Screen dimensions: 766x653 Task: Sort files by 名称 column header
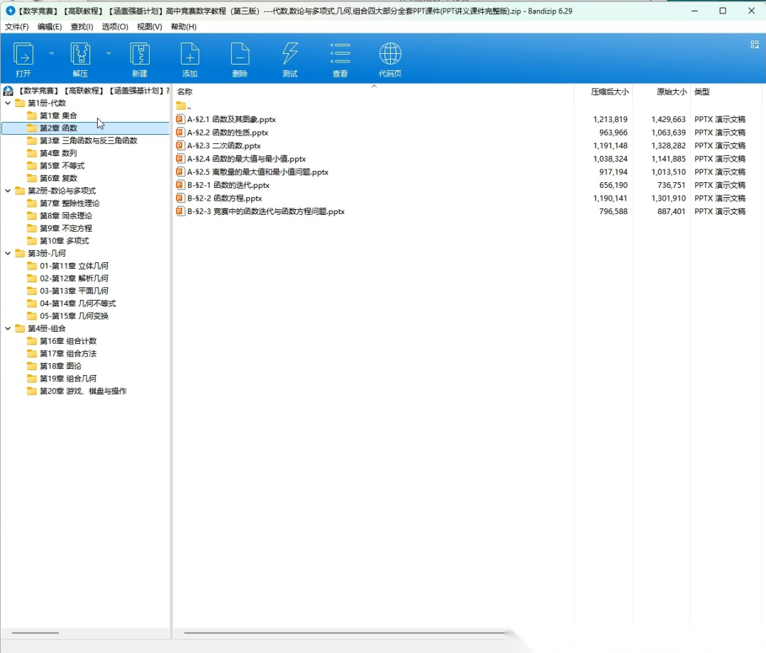[185, 92]
